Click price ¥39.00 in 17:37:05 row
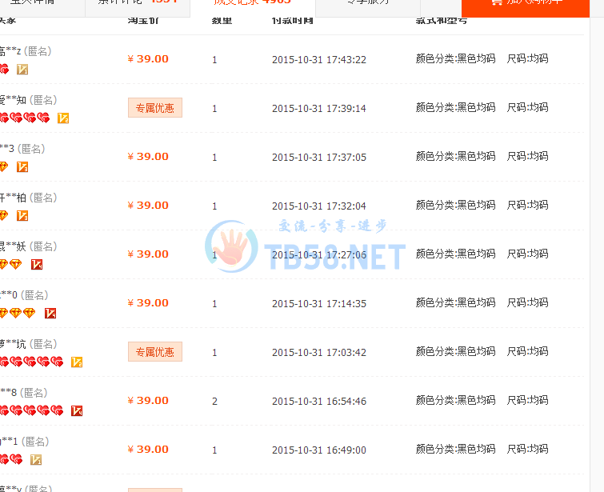This screenshot has height=492, width=604. pos(148,157)
